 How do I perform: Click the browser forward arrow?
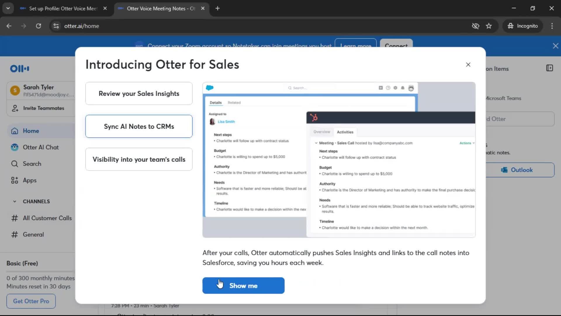tap(23, 26)
